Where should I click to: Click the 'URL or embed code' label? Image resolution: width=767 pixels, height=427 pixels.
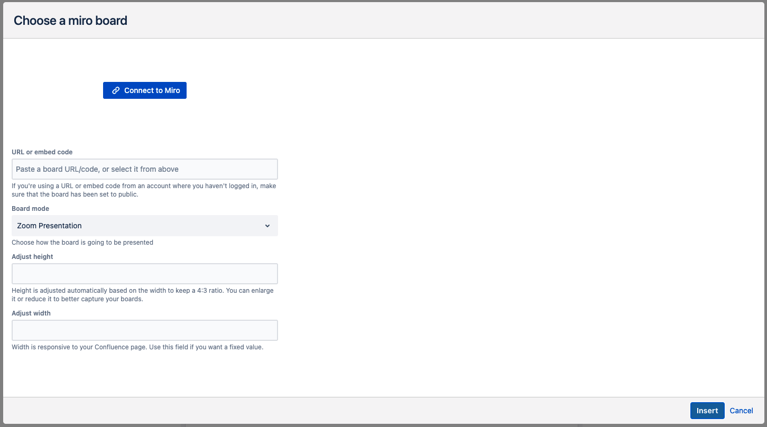(42, 152)
